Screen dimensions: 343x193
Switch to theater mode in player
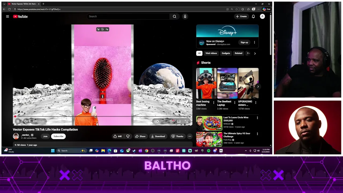click(179, 121)
